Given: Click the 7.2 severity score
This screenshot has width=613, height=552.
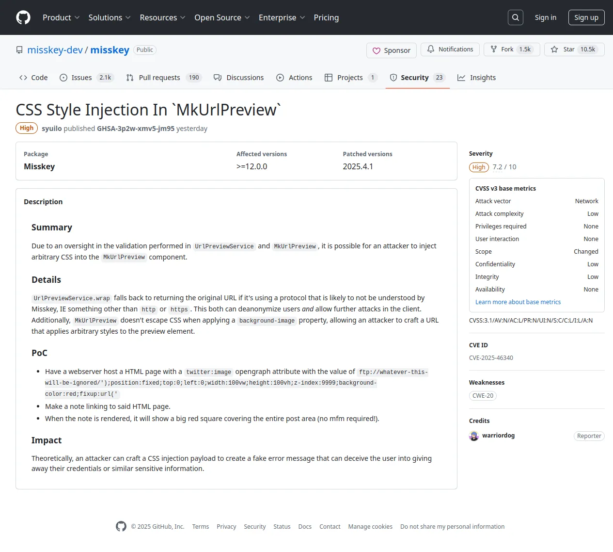Looking at the screenshot, I should tap(498, 167).
